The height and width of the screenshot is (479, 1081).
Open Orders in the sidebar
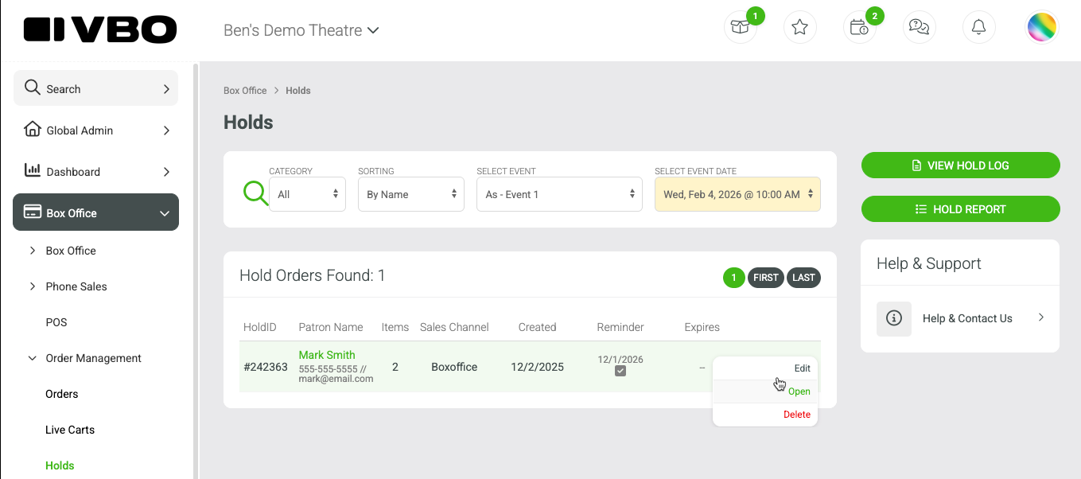62,394
